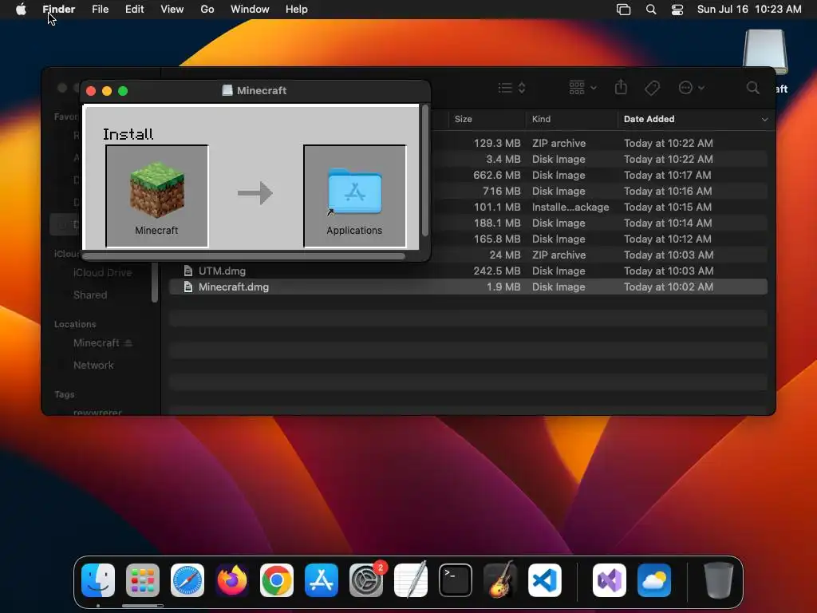
Task: Minimize the Minecraft installer window
Action: point(107,91)
